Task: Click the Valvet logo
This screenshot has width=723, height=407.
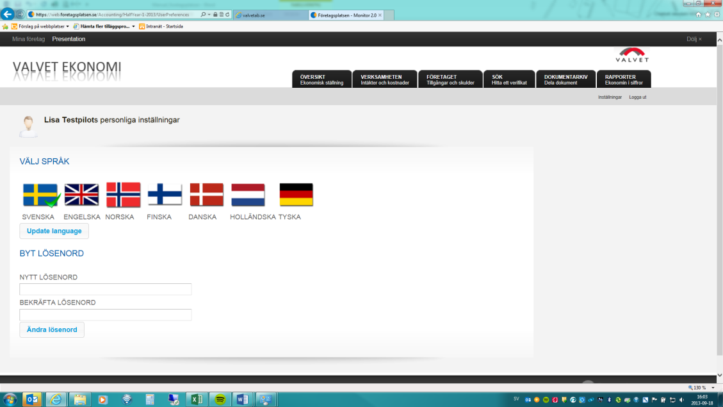Action: [632, 55]
